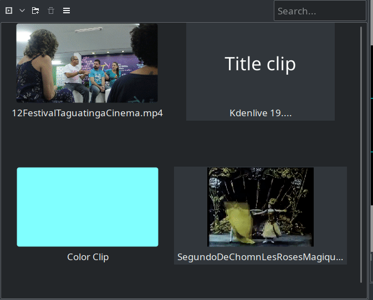The width and height of the screenshot is (373, 300).
Task: Focus the Search field
Action: [320, 11]
